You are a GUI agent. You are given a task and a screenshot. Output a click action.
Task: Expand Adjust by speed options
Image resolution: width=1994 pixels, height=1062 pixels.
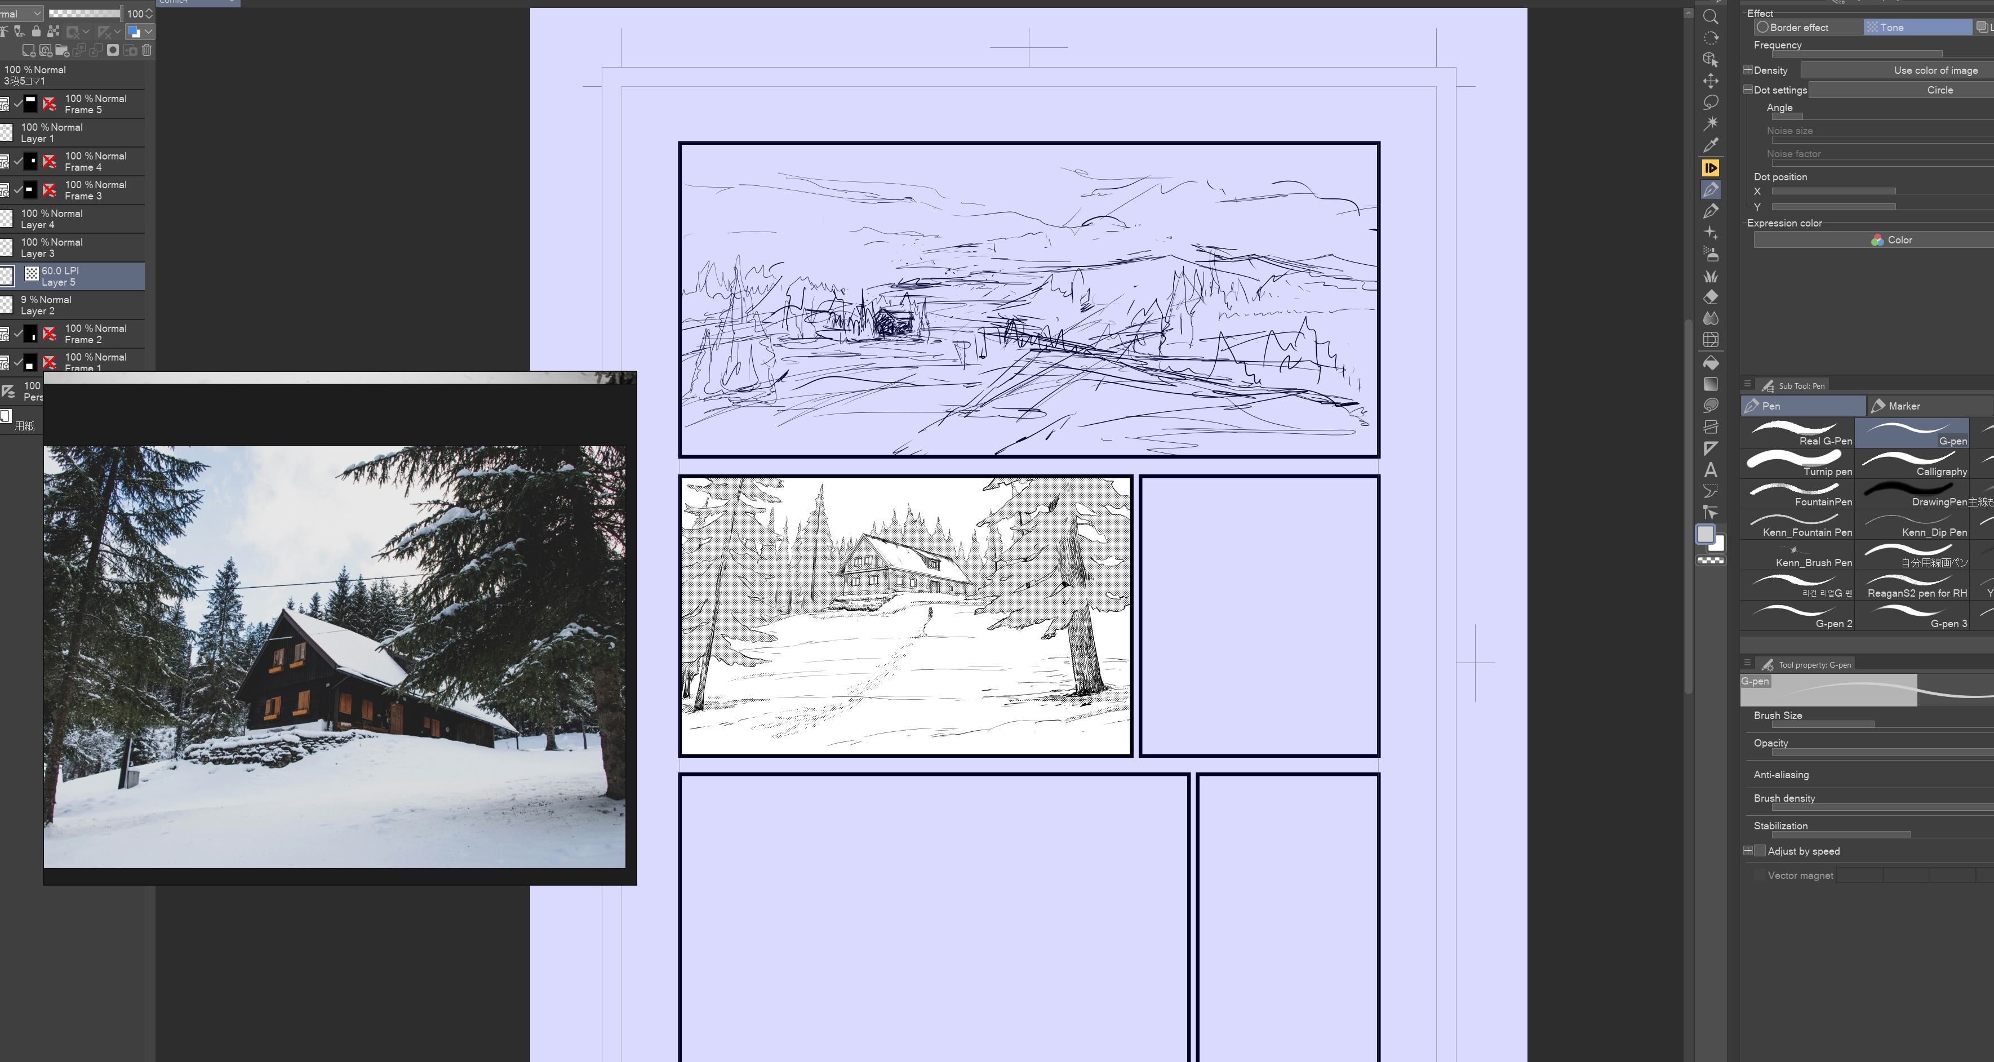[1747, 851]
